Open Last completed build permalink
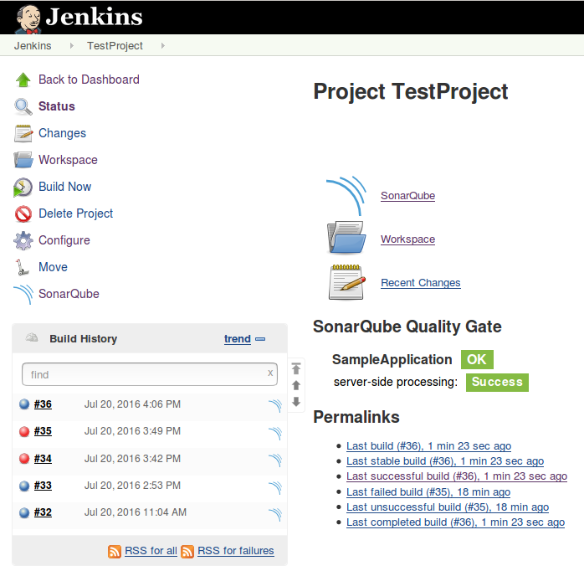 click(x=455, y=522)
